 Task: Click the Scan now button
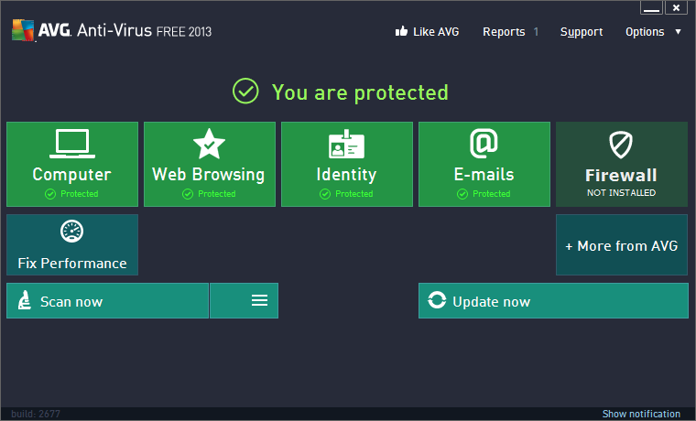(x=108, y=301)
